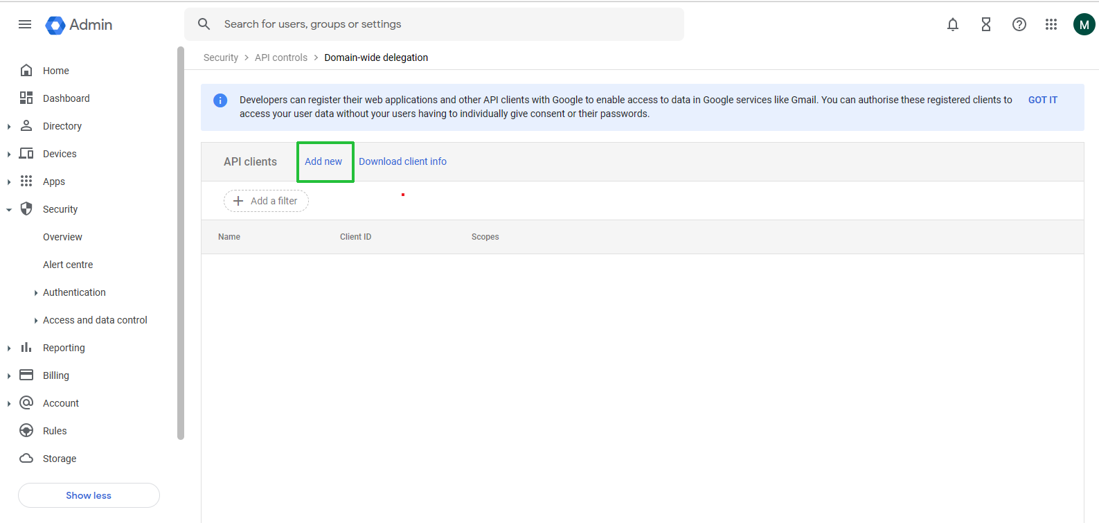Open the Google apps grid icon
The height and width of the screenshot is (523, 1099).
1051,24
